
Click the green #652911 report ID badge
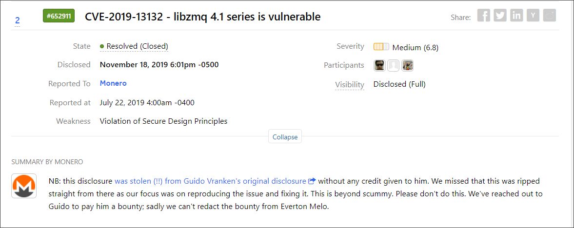tap(59, 16)
